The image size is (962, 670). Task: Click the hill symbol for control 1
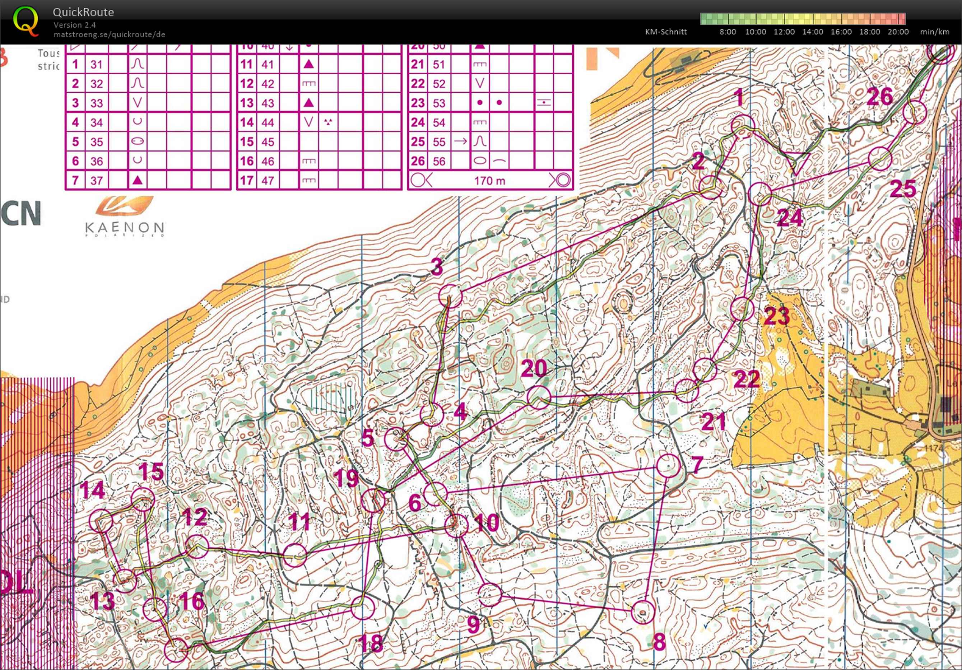coord(138,64)
